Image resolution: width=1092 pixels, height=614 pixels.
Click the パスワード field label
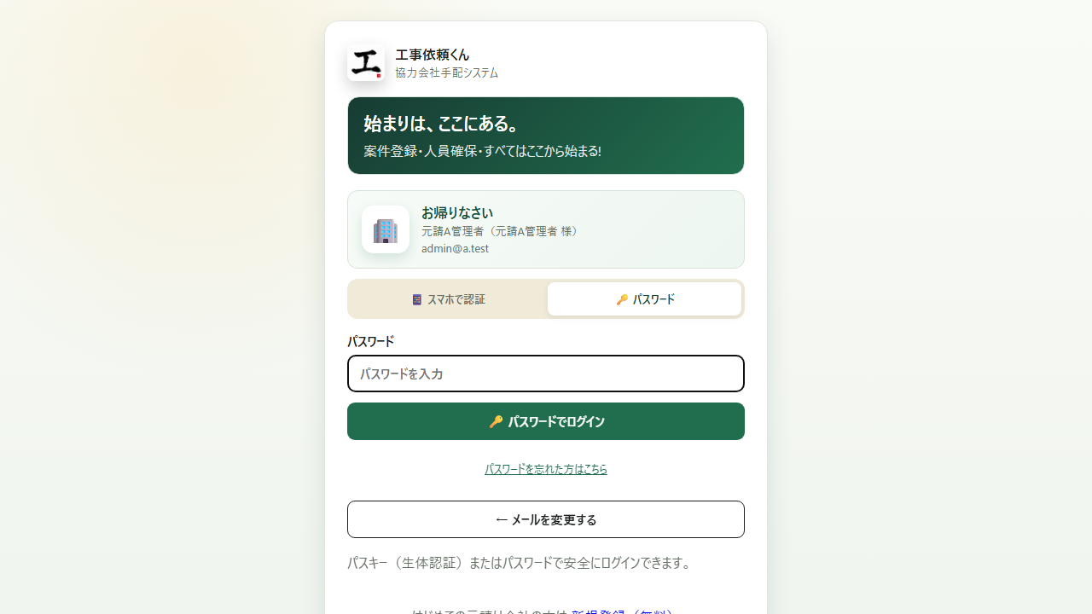tap(370, 341)
